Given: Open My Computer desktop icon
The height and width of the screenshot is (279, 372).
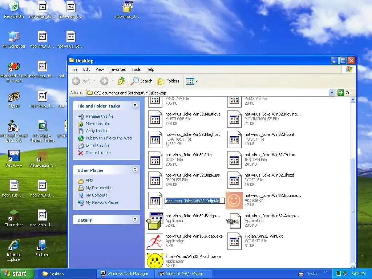Looking at the screenshot, I should pos(14,39).
